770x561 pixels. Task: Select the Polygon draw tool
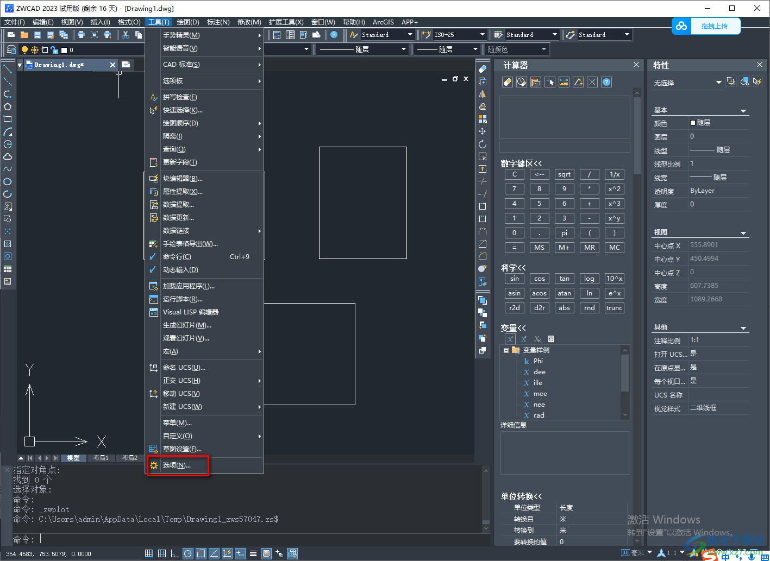click(x=8, y=106)
